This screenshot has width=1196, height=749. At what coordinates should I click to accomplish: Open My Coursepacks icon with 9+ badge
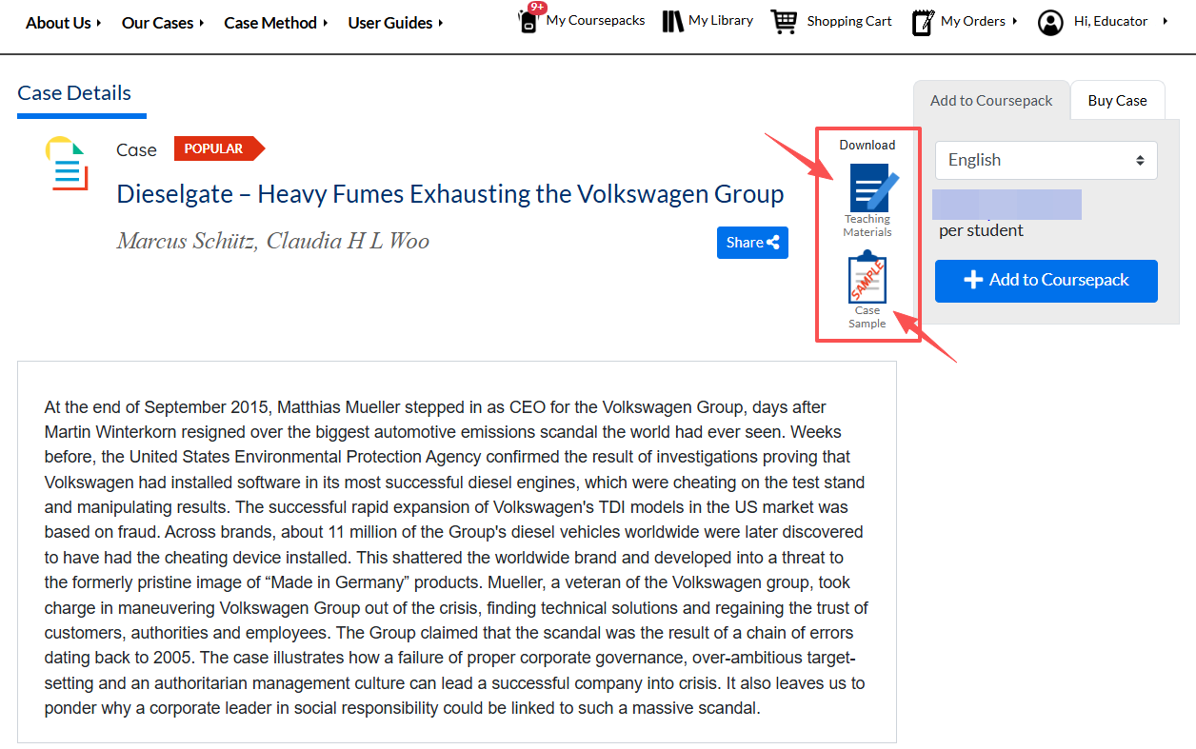point(530,18)
